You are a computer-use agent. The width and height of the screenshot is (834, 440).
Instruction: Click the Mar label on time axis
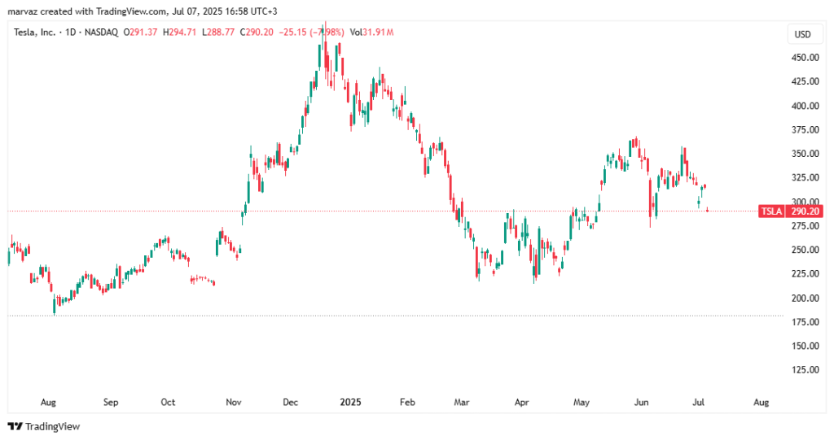(462, 403)
